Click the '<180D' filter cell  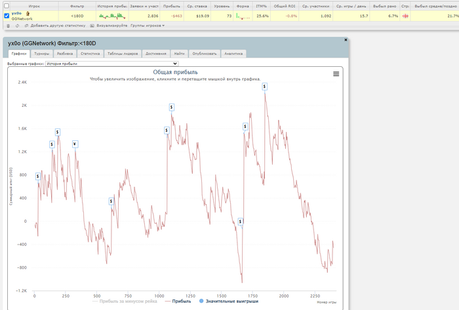coord(77,16)
